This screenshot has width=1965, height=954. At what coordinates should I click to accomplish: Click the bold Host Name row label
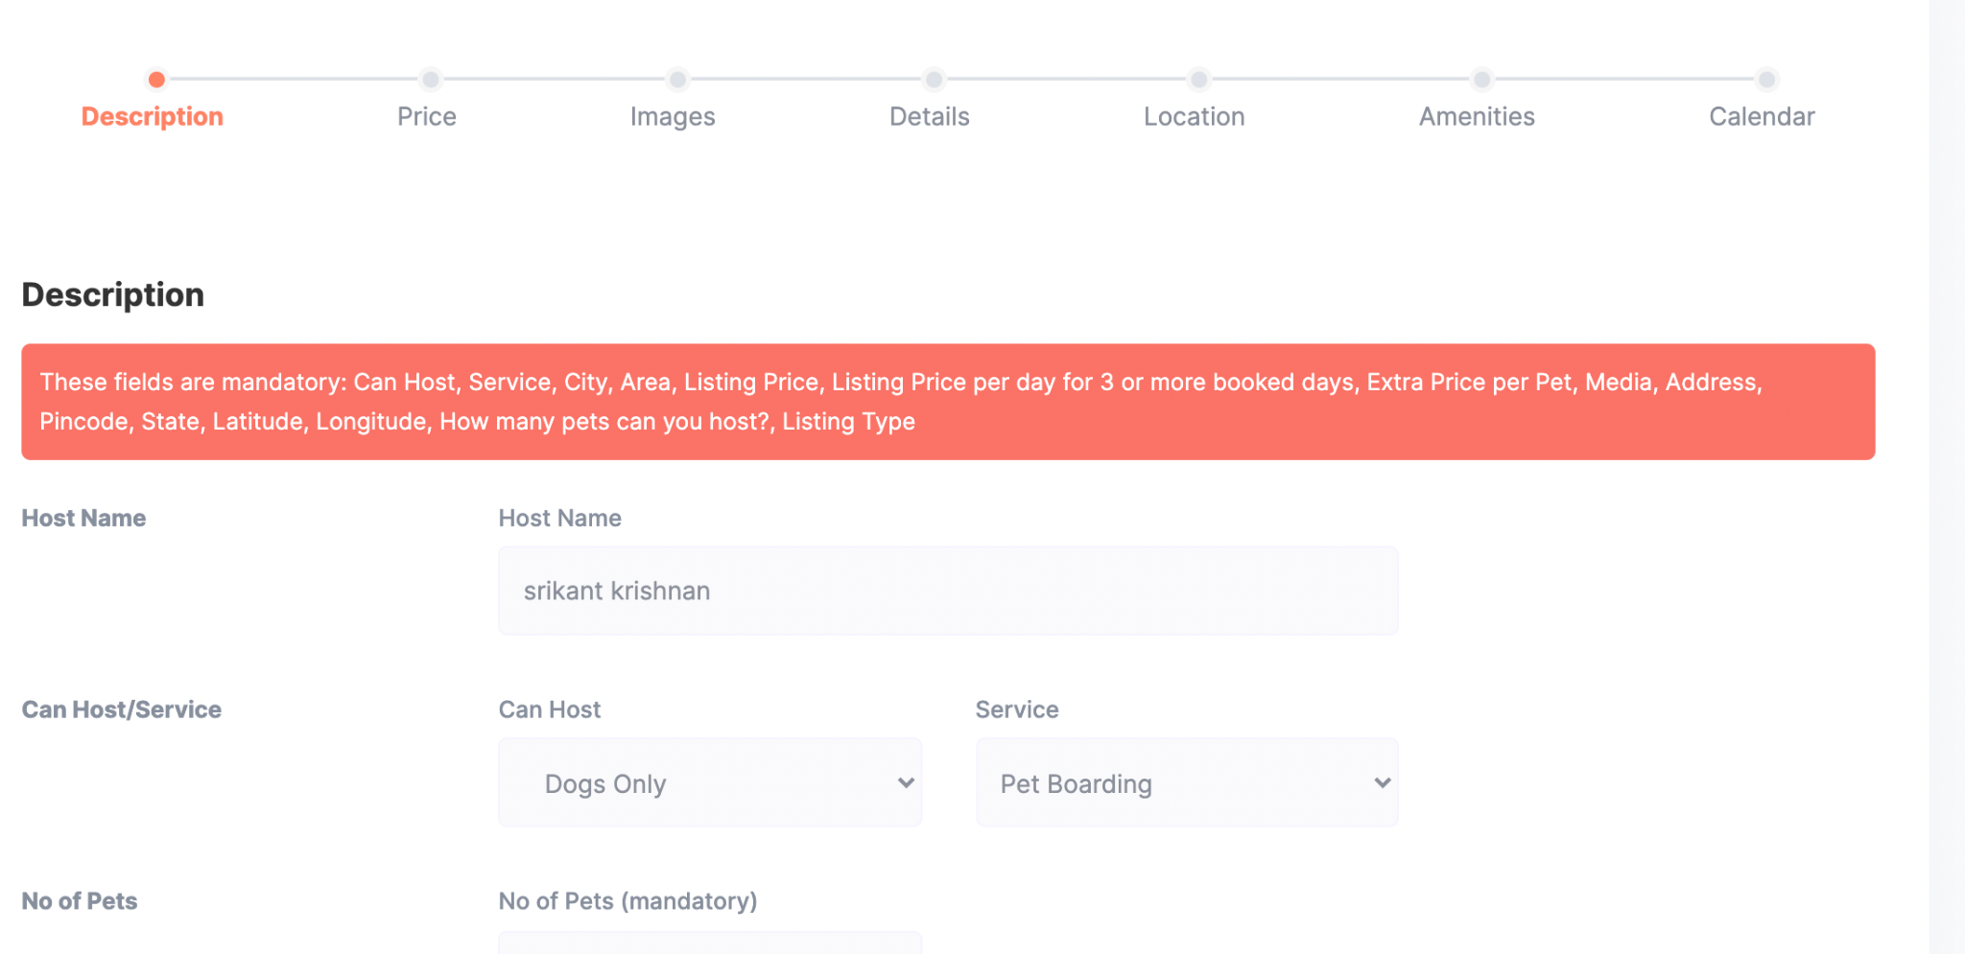[84, 518]
